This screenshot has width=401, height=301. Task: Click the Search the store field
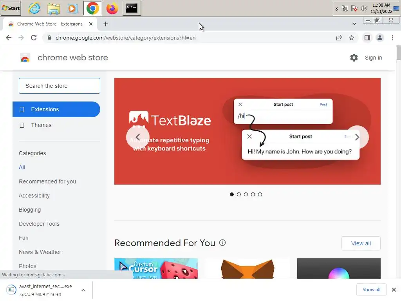pos(60,86)
